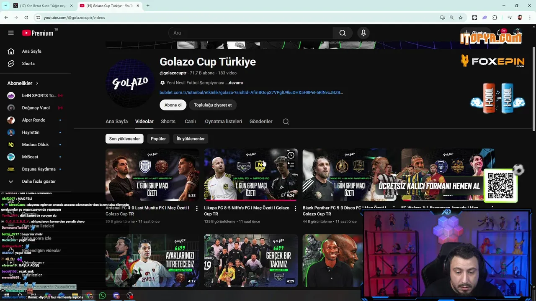Expand channel description with ...devamı
This screenshot has width=536, height=301.
234,83
